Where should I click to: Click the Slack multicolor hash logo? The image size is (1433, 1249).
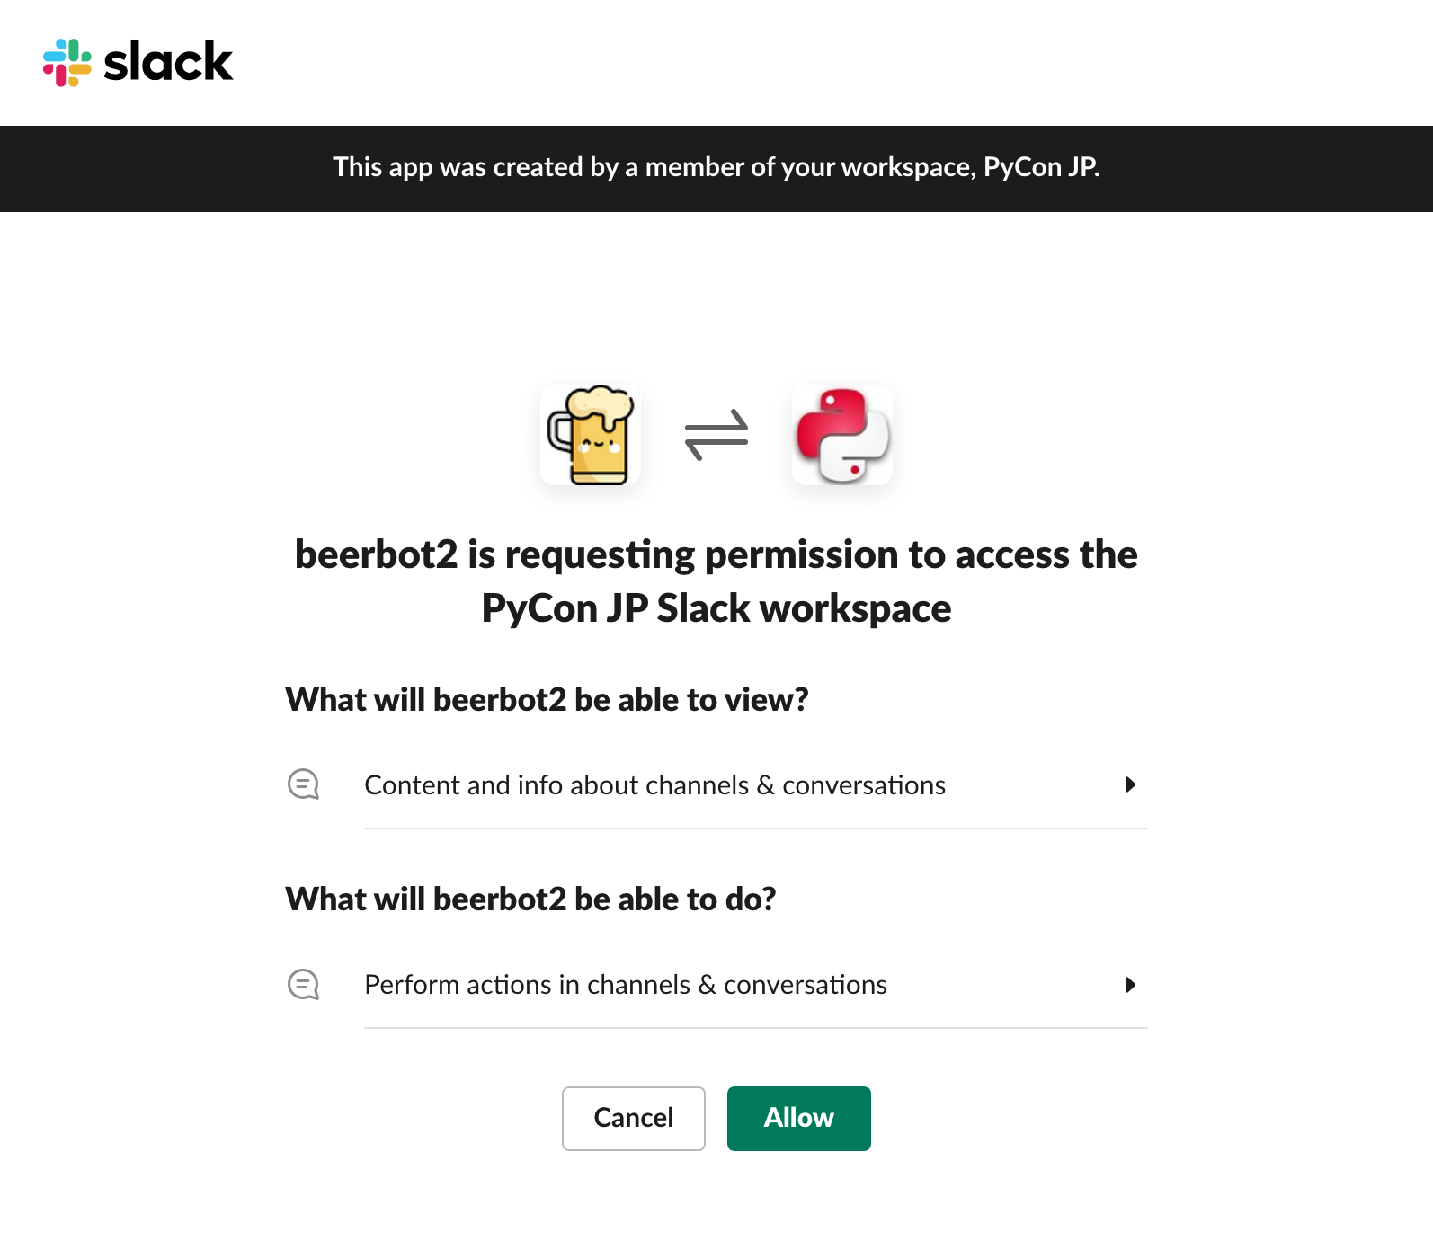(67, 62)
